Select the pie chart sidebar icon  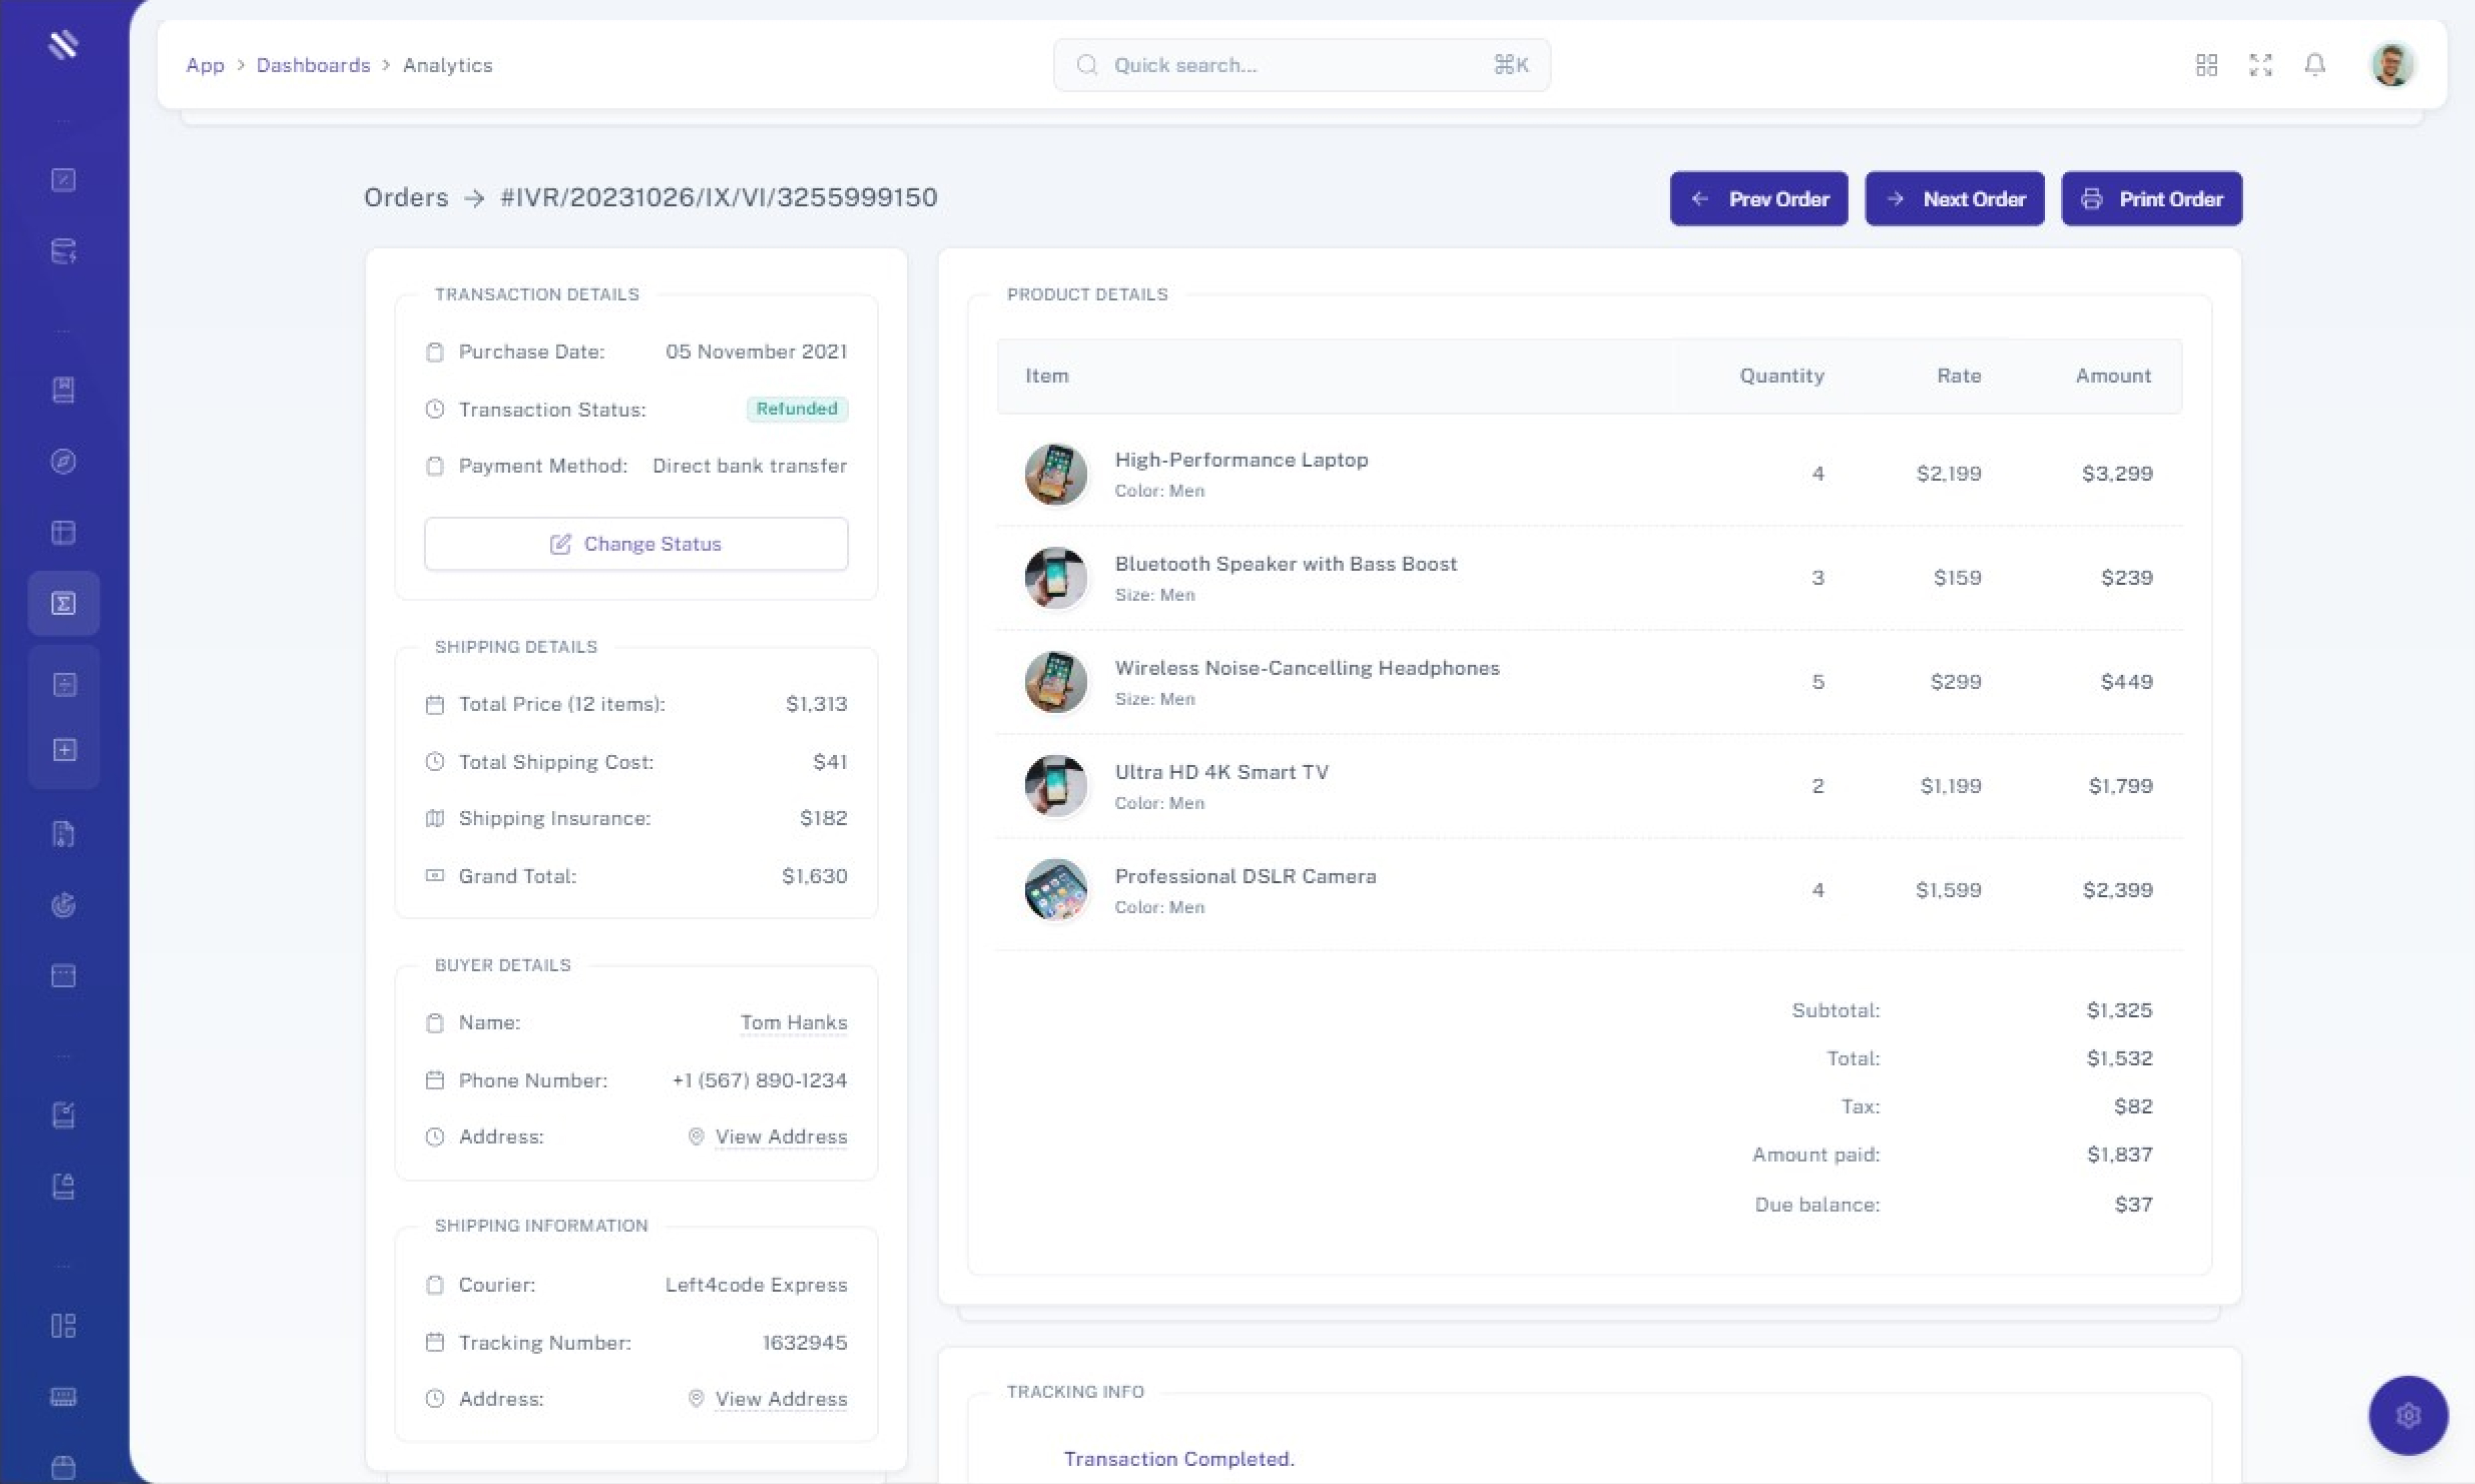pos(63,905)
